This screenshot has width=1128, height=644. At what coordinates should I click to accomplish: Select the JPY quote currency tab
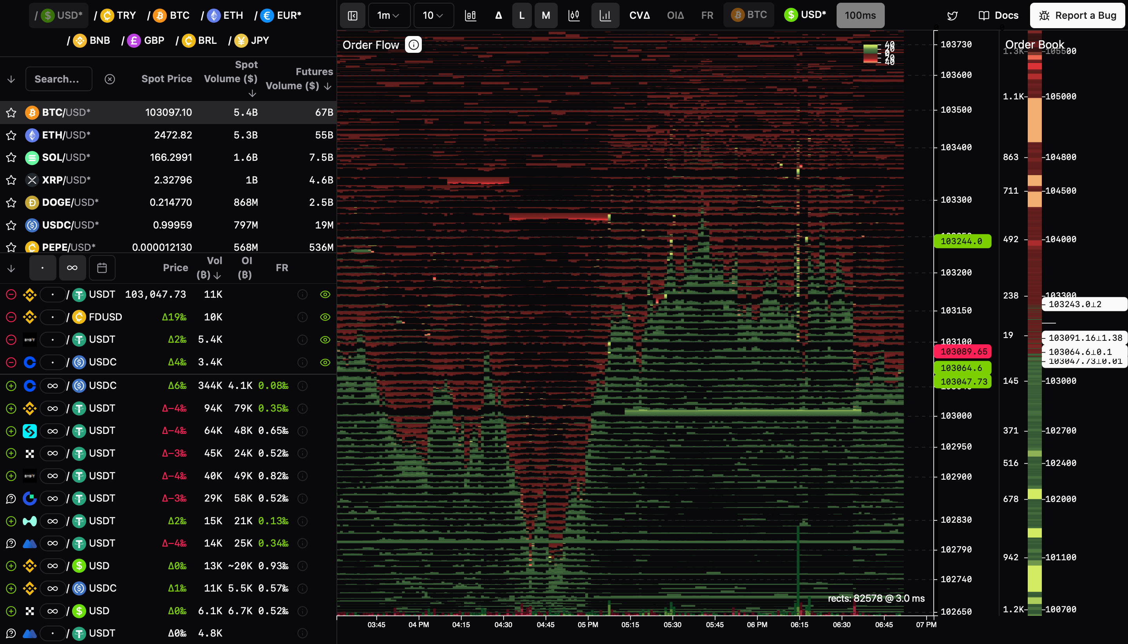(249, 41)
